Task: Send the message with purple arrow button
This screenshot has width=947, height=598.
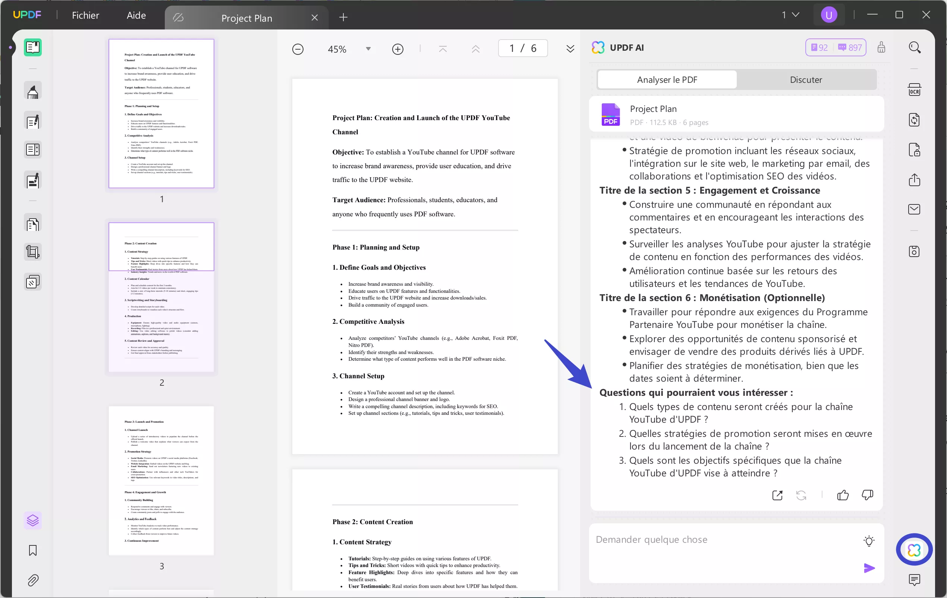Action: (x=869, y=568)
